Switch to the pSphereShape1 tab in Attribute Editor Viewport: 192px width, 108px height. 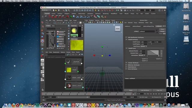[137, 26]
